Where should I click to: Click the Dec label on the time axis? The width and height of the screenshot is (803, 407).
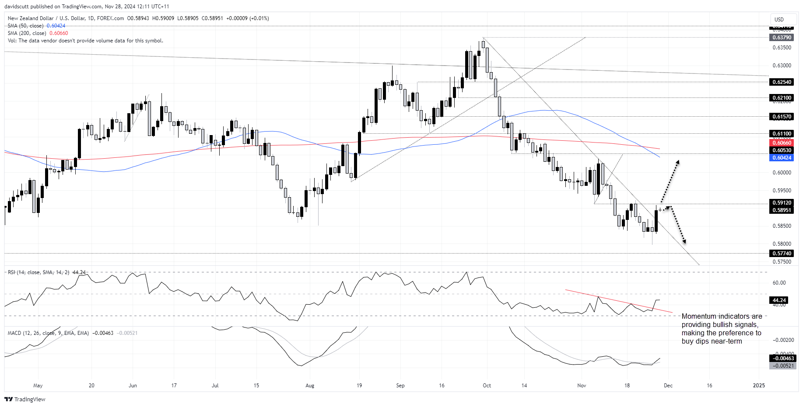(668, 386)
